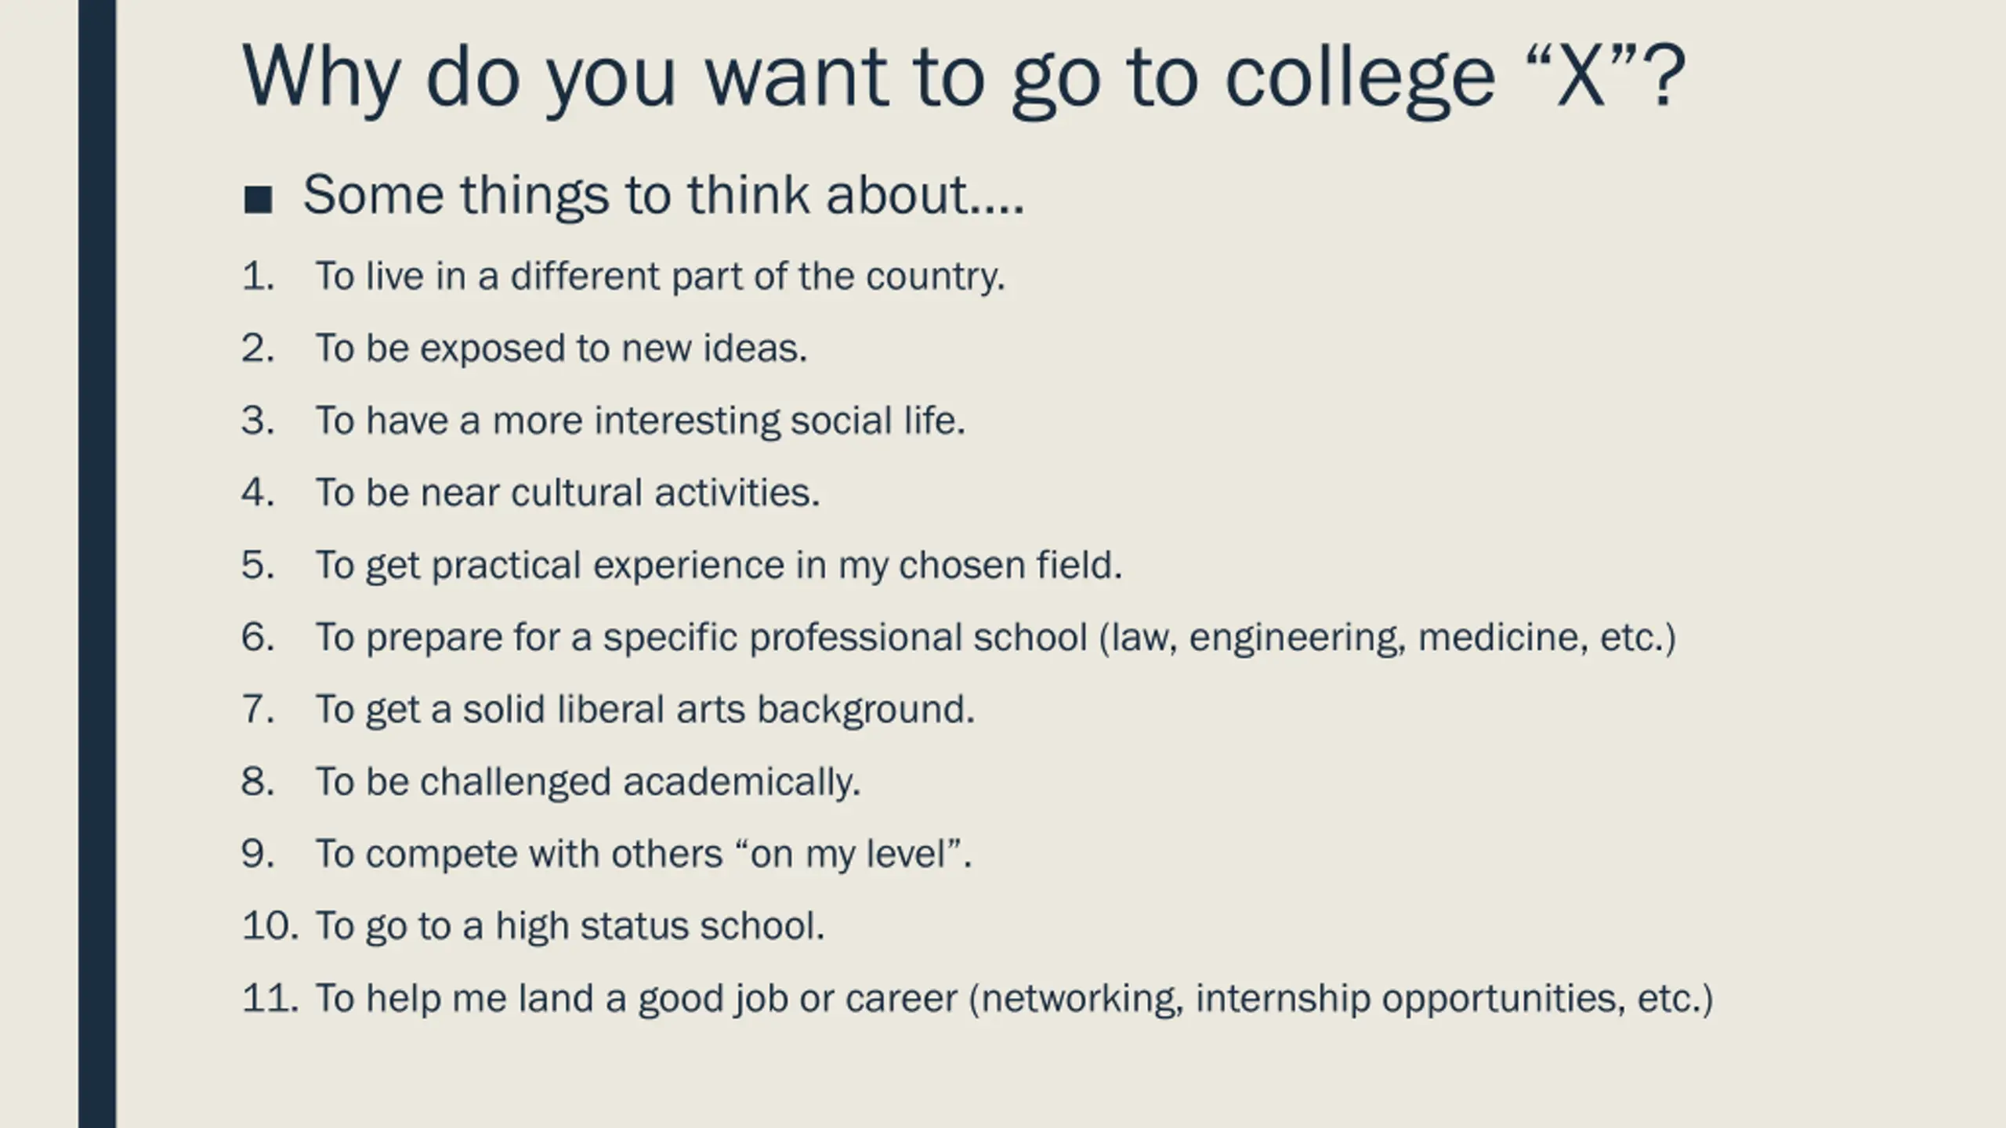
Task: Click the text '(law, engineering, medicine, etc.)'
Action: pos(1387,637)
